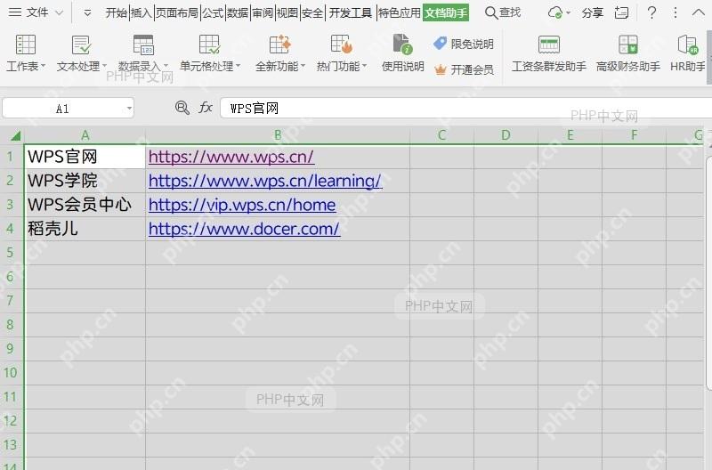Open the https://www.docer.com/ hyperlink
Screen dimensions: 712x470
coord(244,229)
